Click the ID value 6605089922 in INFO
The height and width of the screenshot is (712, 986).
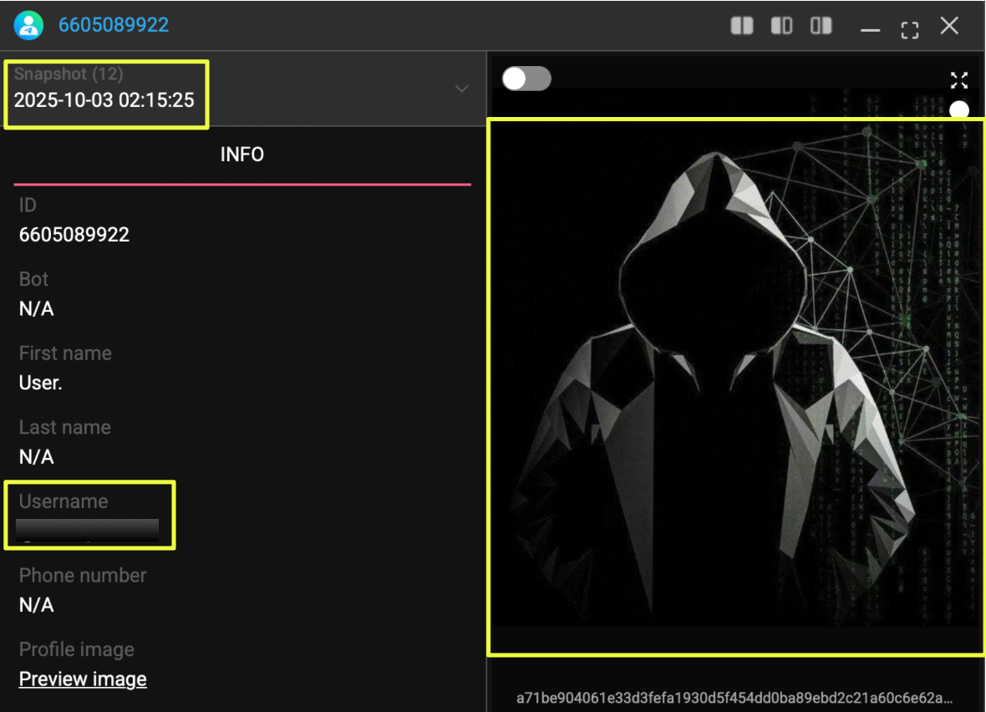tap(74, 235)
